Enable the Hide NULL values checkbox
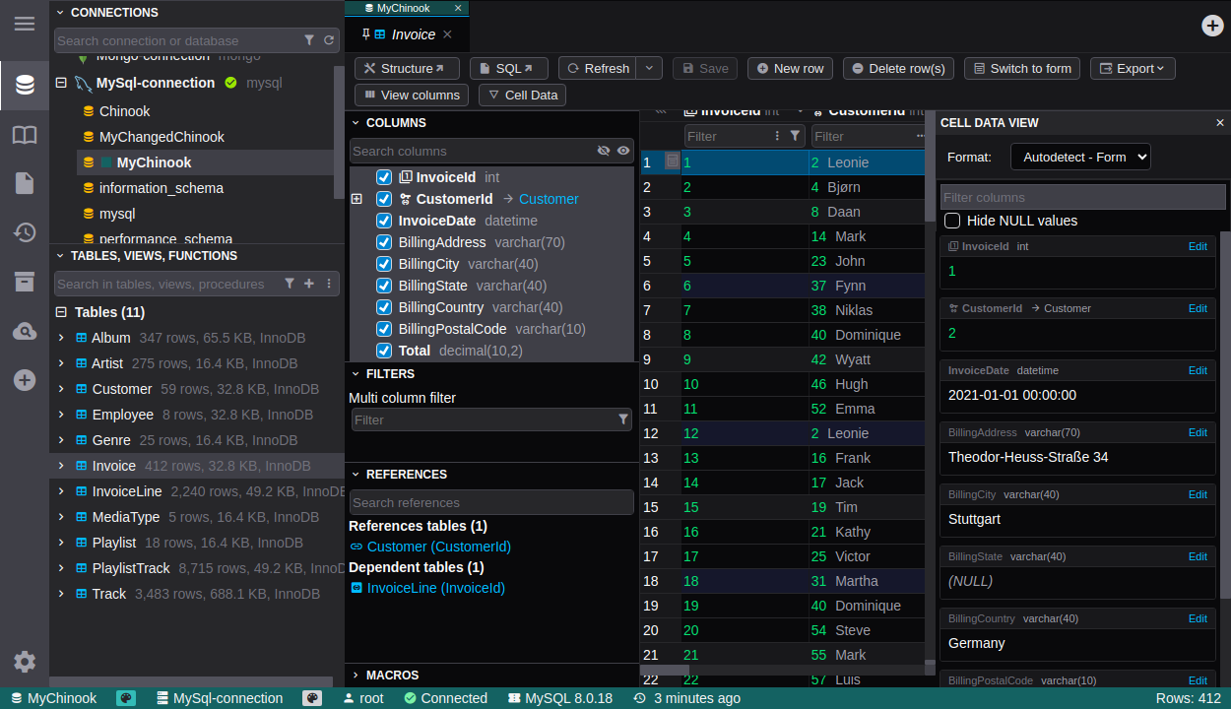The image size is (1231, 709). point(952,221)
